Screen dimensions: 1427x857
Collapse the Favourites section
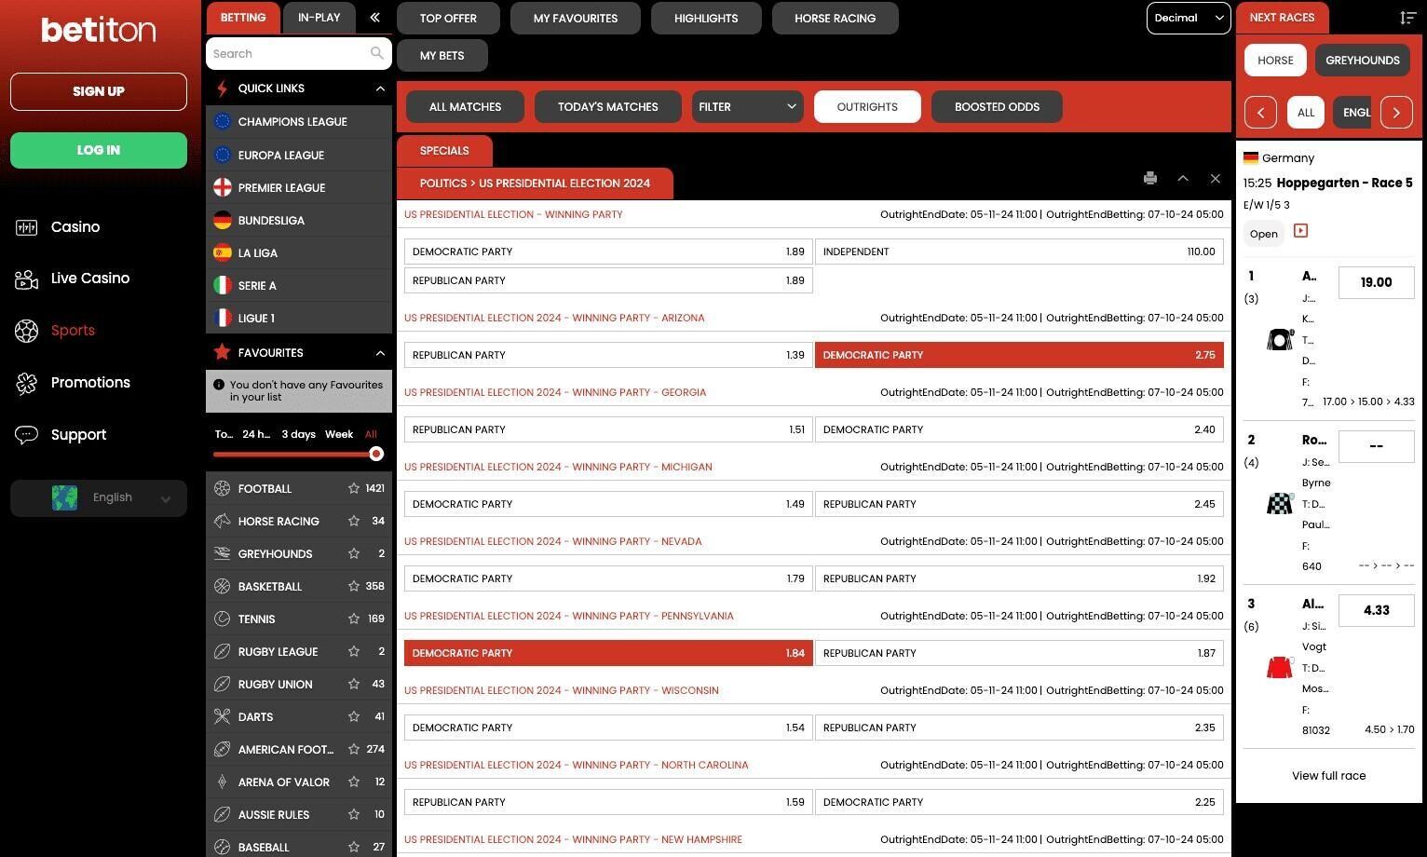coord(380,353)
